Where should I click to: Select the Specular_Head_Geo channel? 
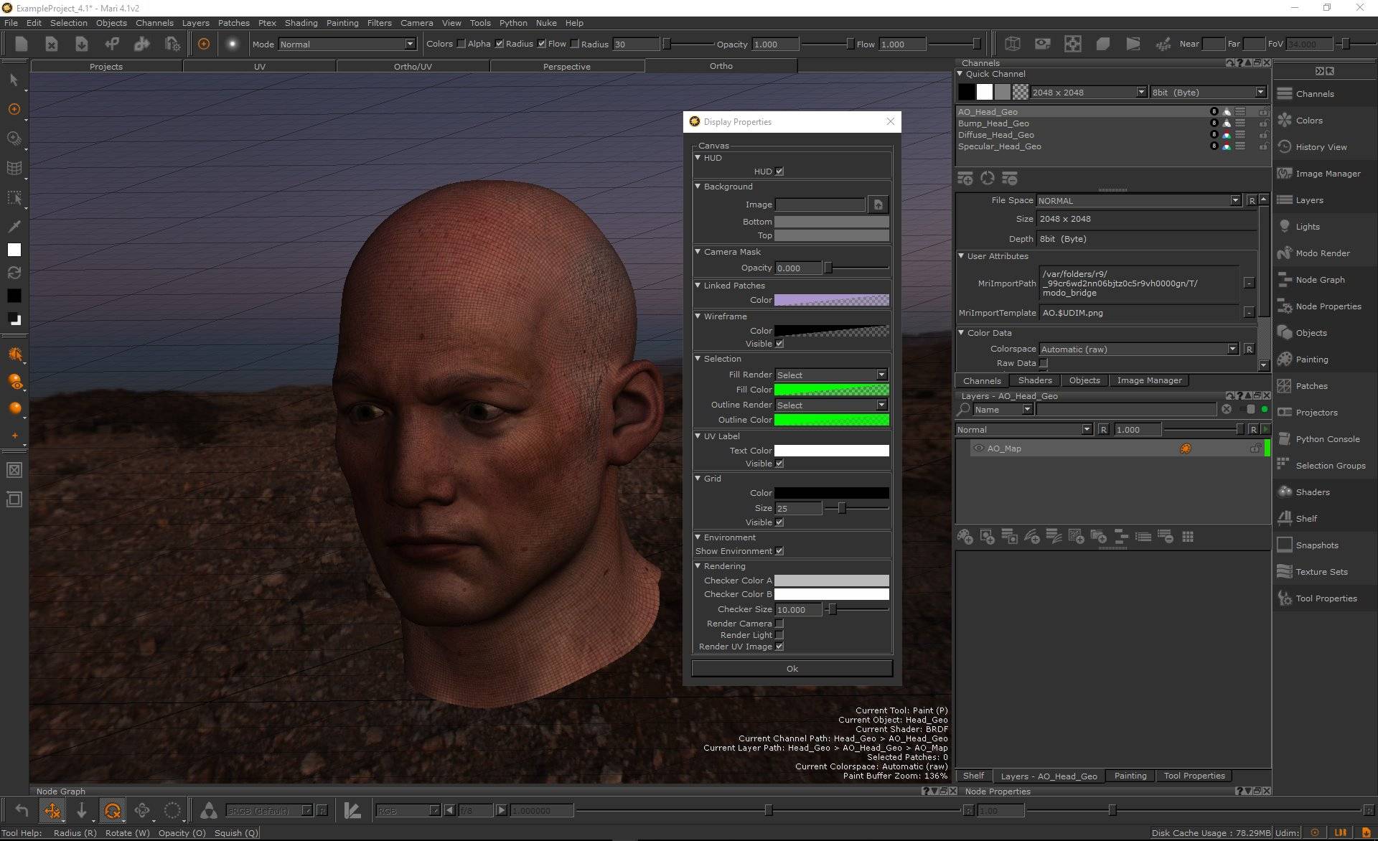click(x=1000, y=146)
